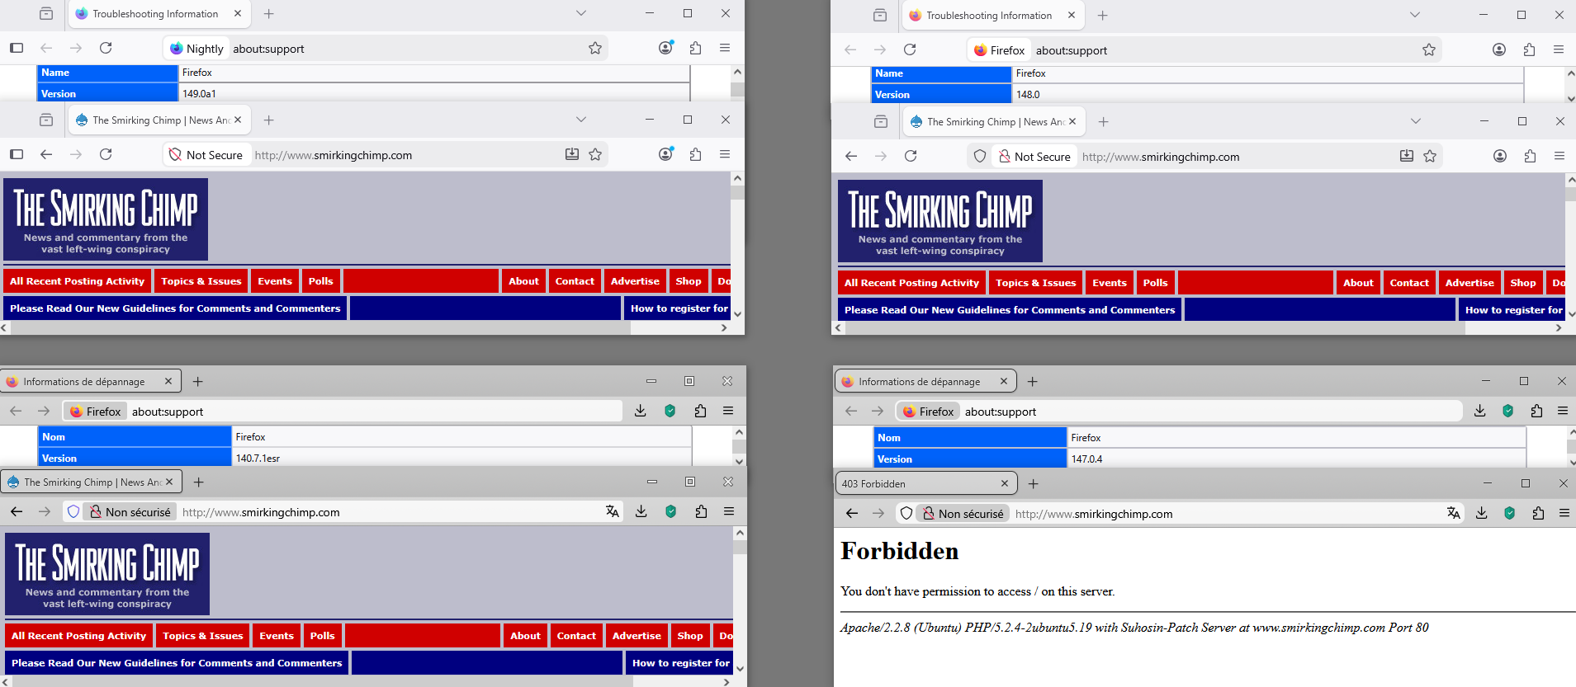Click the green shield extension in 403 Forbidden window
Image resolution: width=1576 pixels, height=687 pixels.
pyautogui.click(x=1510, y=513)
